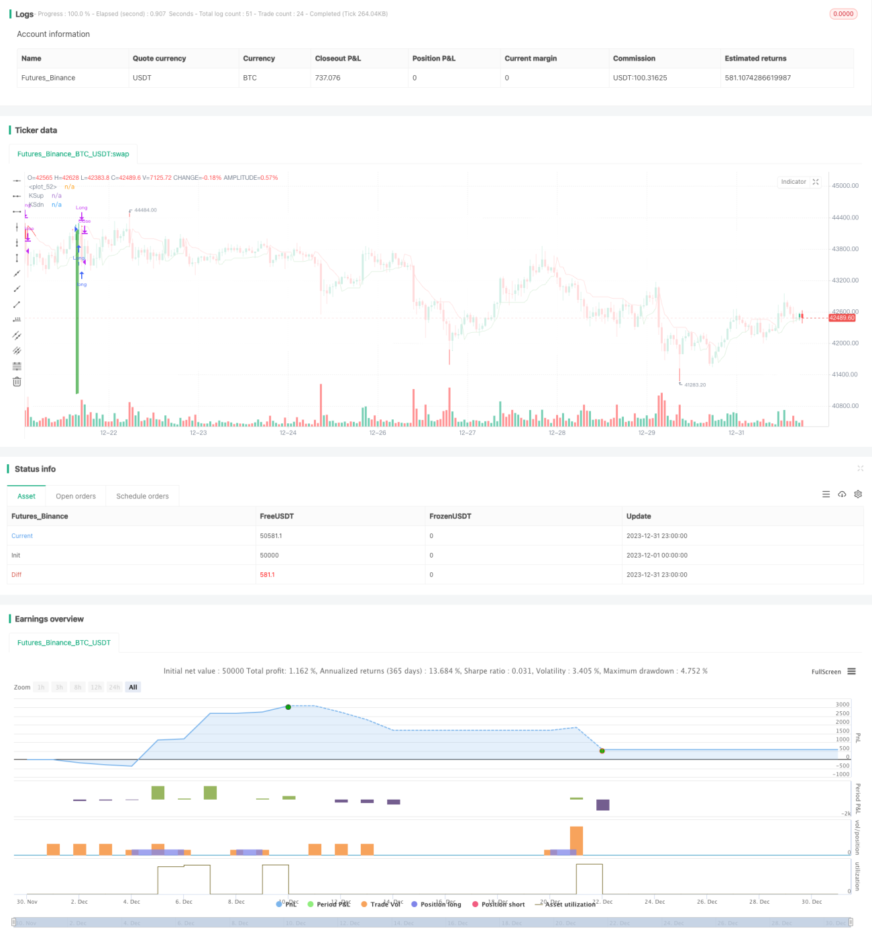This screenshot has width=872, height=942.
Task: Collapse the Status info panel arrows
Action: coord(860,468)
